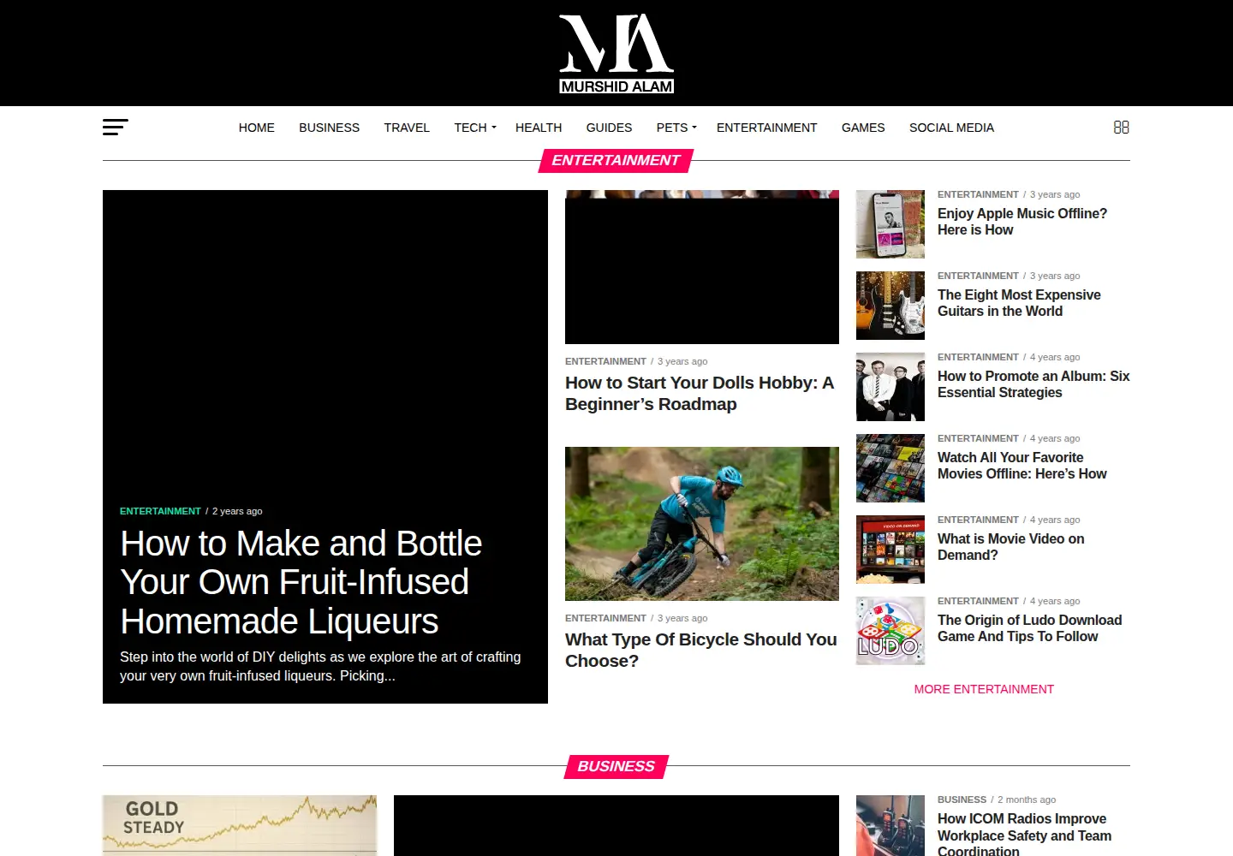Click the guitars thumbnail image
The height and width of the screenshot is (856, 1233).
(890, 306)
